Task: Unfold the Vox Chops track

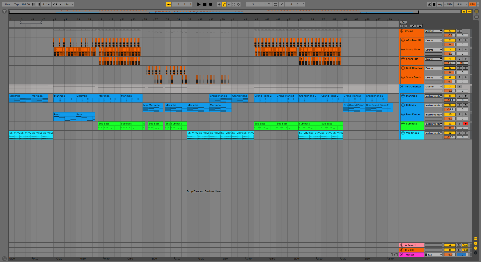Action: click(x=403, y=133)
